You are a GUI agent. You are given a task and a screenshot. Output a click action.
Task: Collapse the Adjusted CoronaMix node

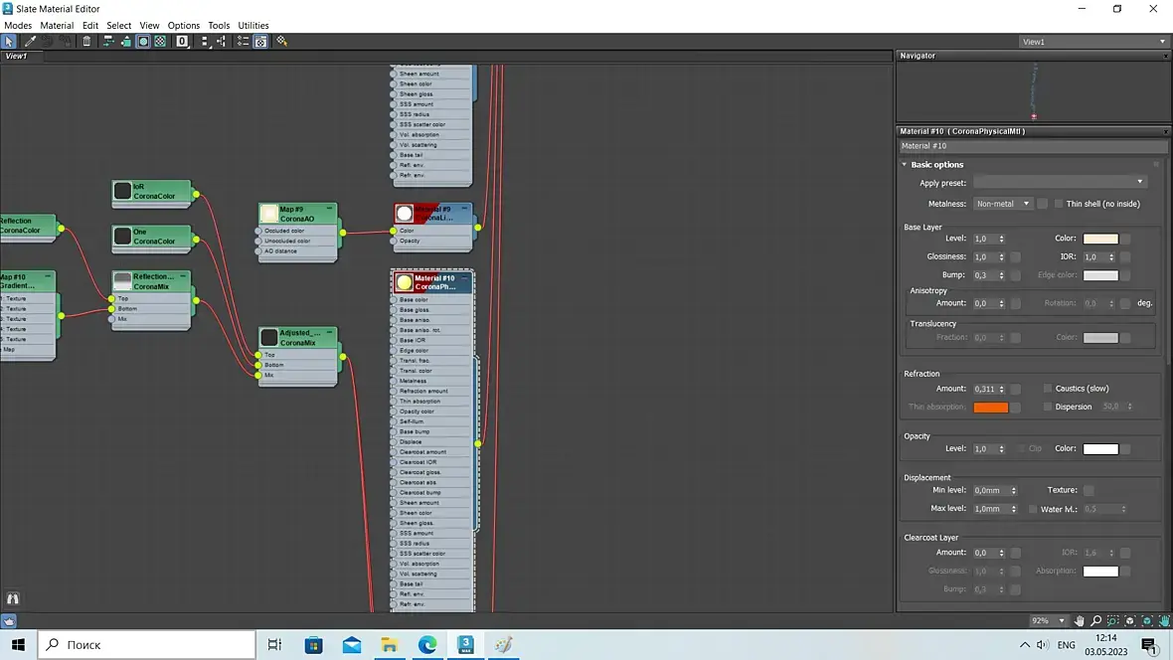point(329,332)
